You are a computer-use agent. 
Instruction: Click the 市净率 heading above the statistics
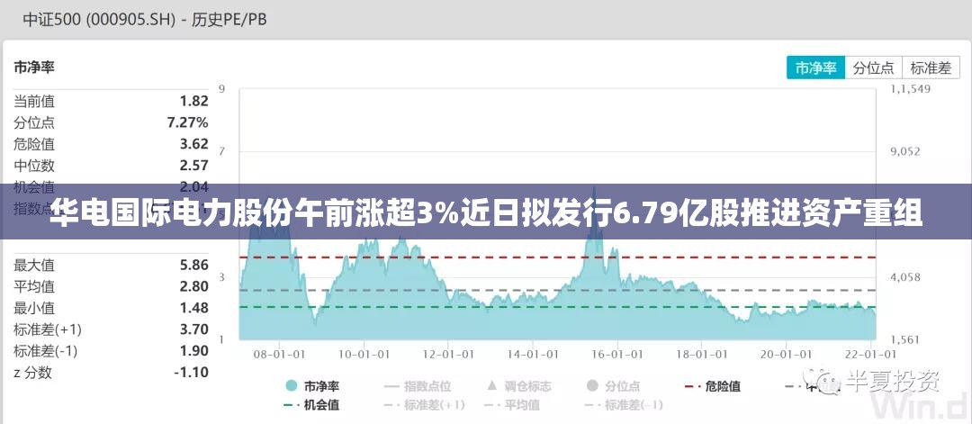(34, 67)
